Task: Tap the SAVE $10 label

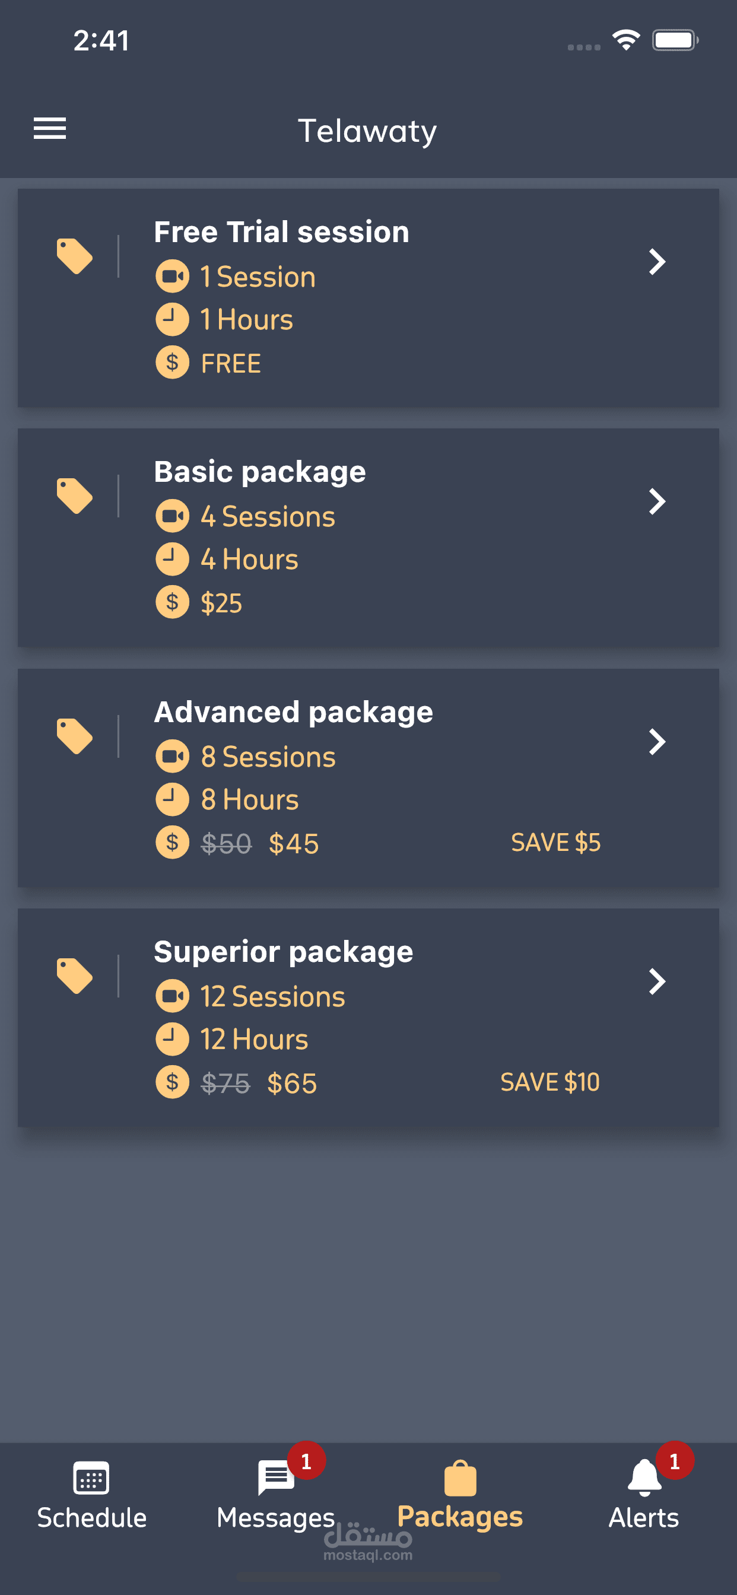Action: 550,1082
